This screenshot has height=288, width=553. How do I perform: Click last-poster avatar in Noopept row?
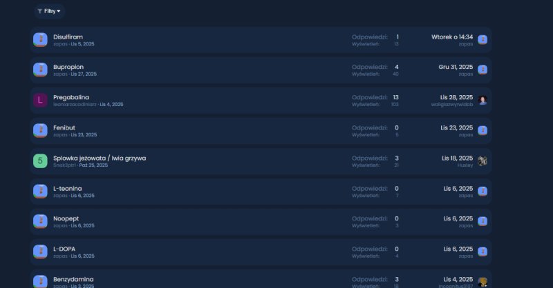[x=482, y=222]
